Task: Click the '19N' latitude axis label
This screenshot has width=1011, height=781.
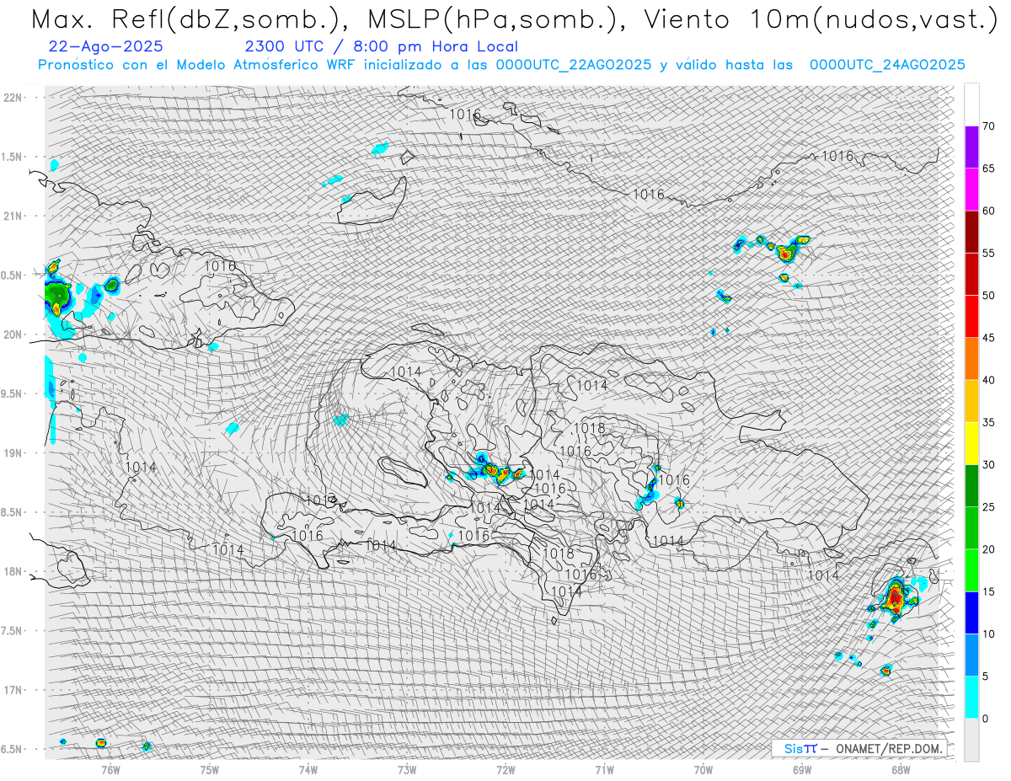Action: [x=12, y=452]
